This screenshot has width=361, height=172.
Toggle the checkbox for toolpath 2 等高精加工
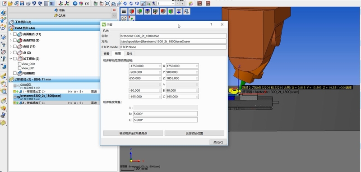coord(15,103)
